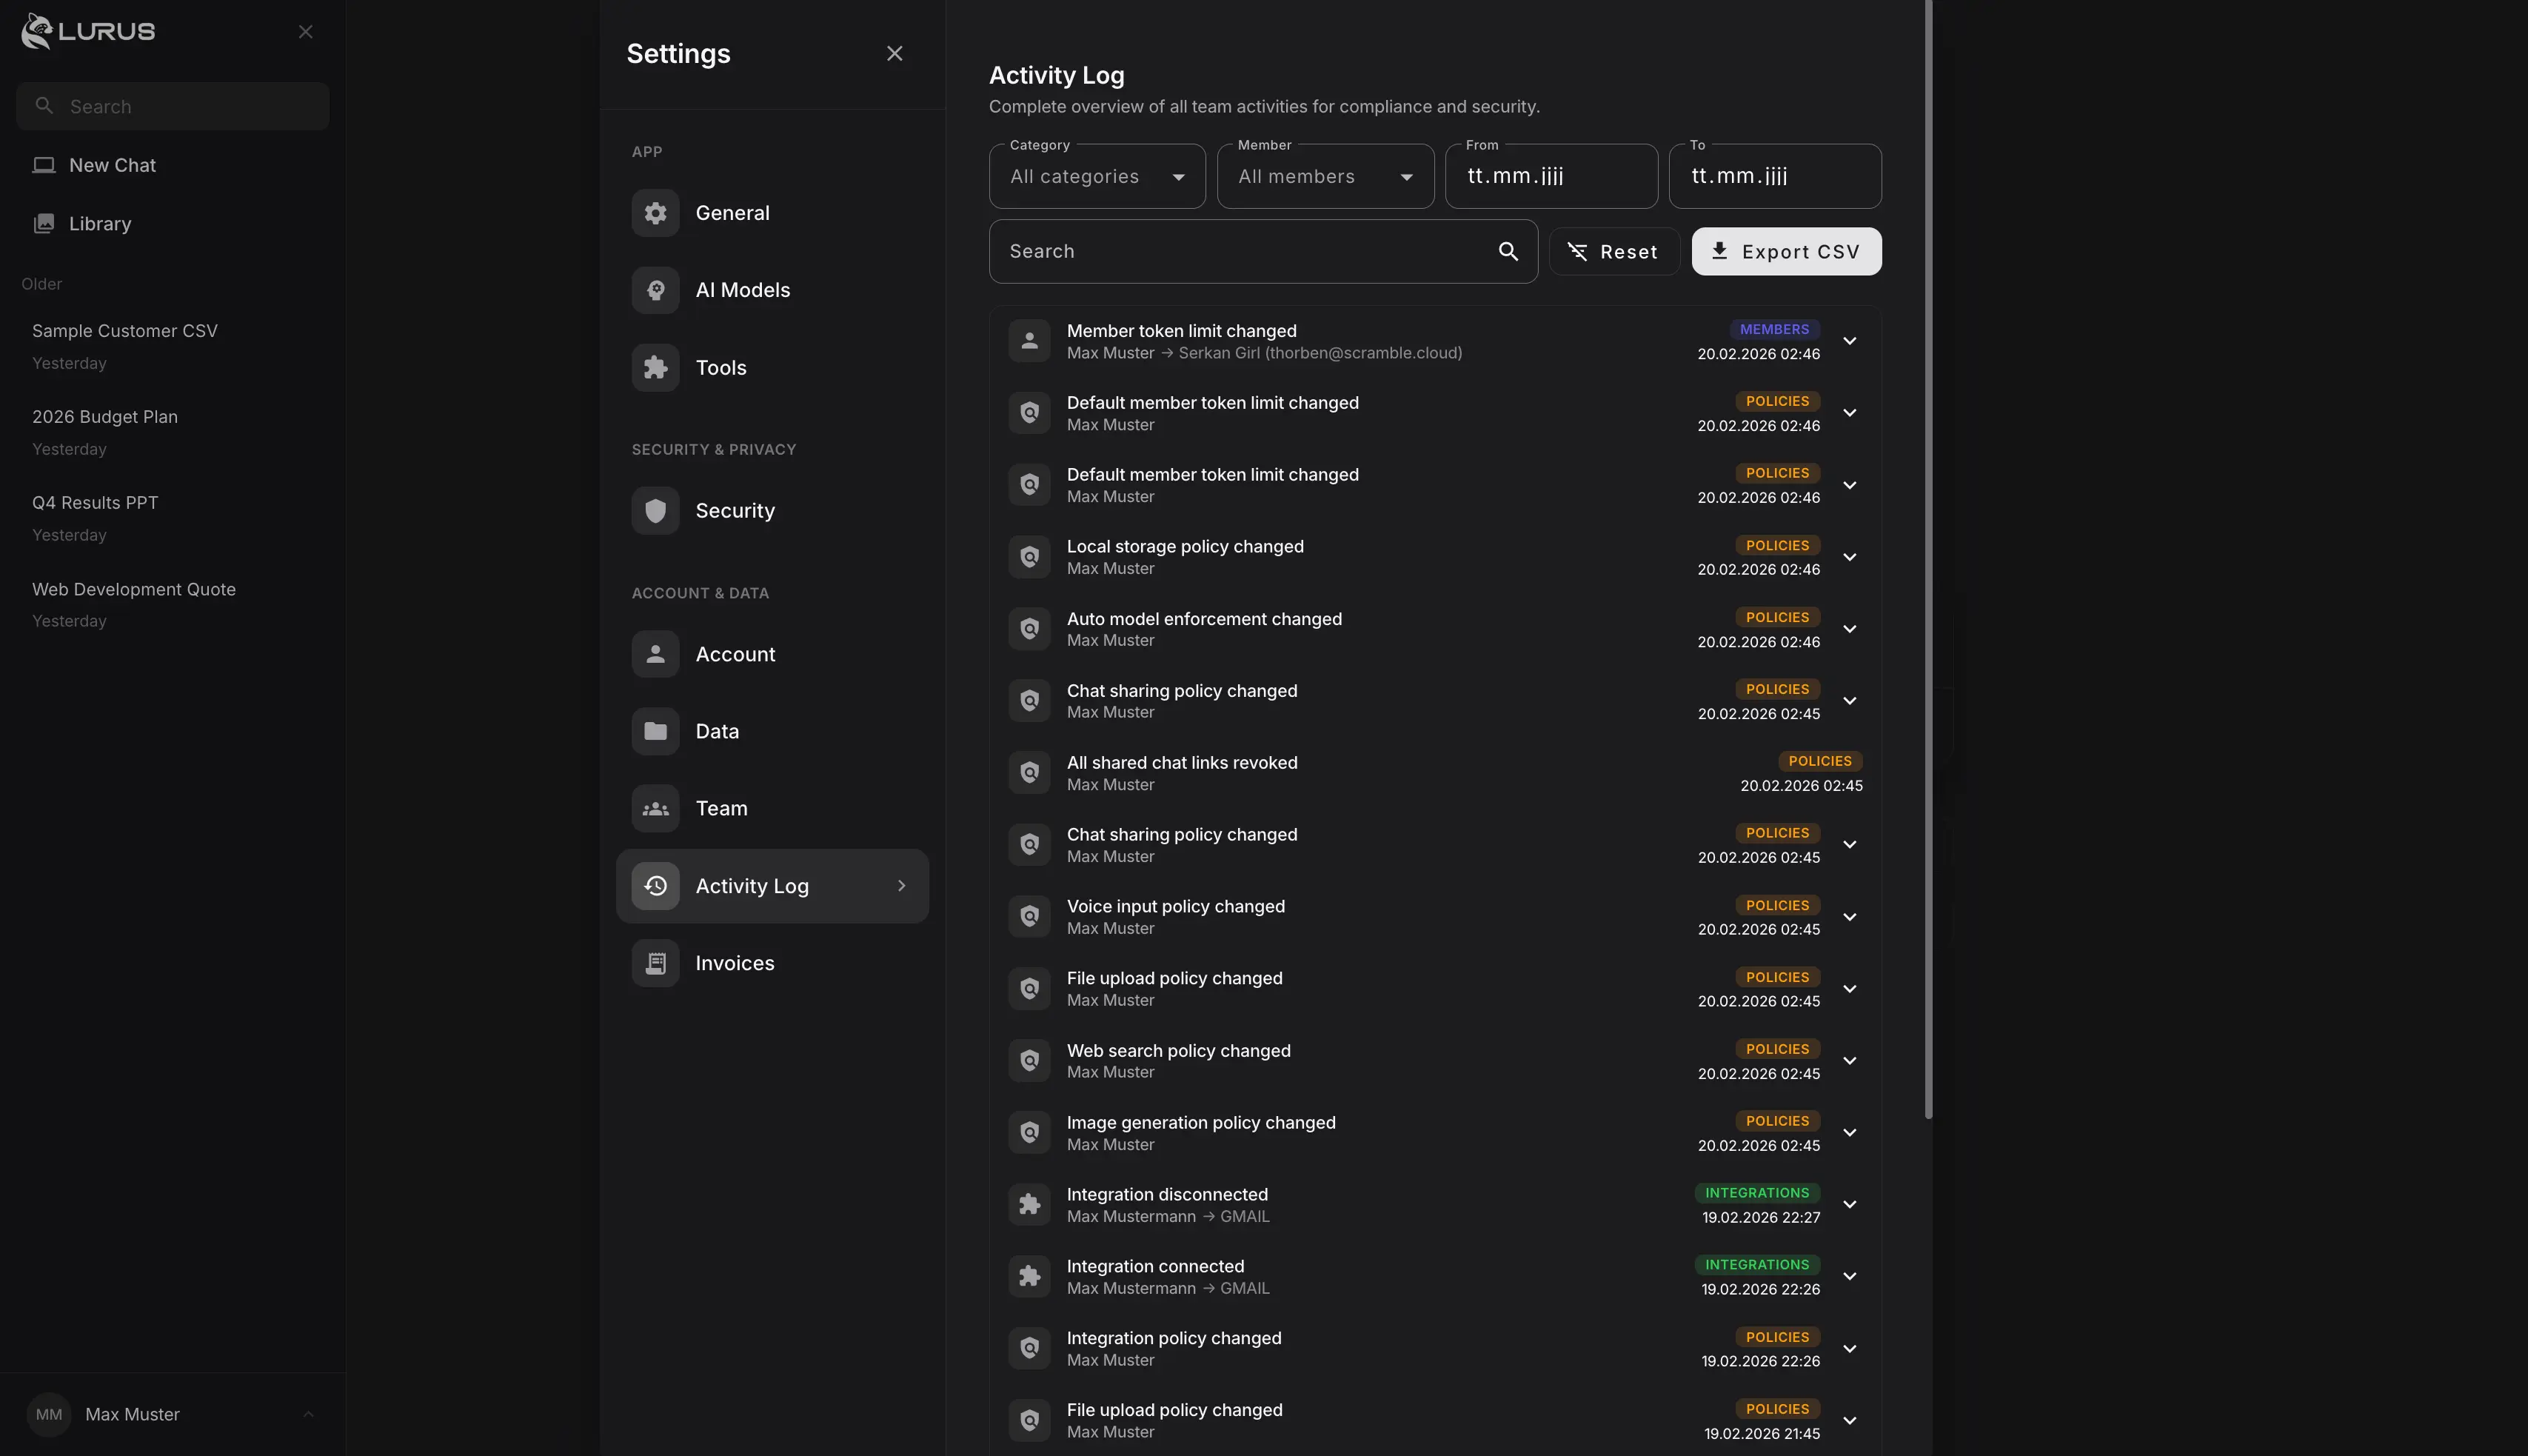The image size is (2528, 1456).
Task: Open the Security settings section
Action: pyautogui.click(x=735, y=510)
